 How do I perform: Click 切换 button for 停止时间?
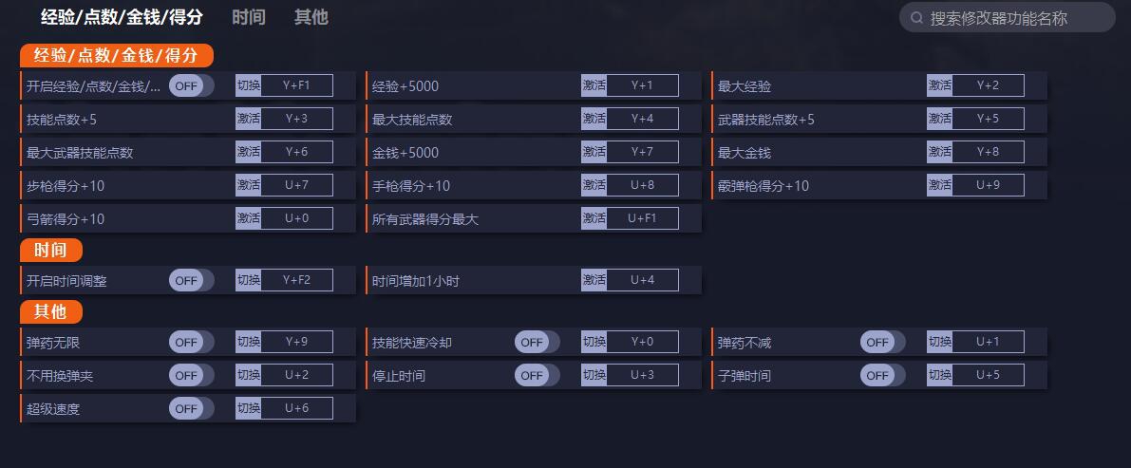pos(594,376)
